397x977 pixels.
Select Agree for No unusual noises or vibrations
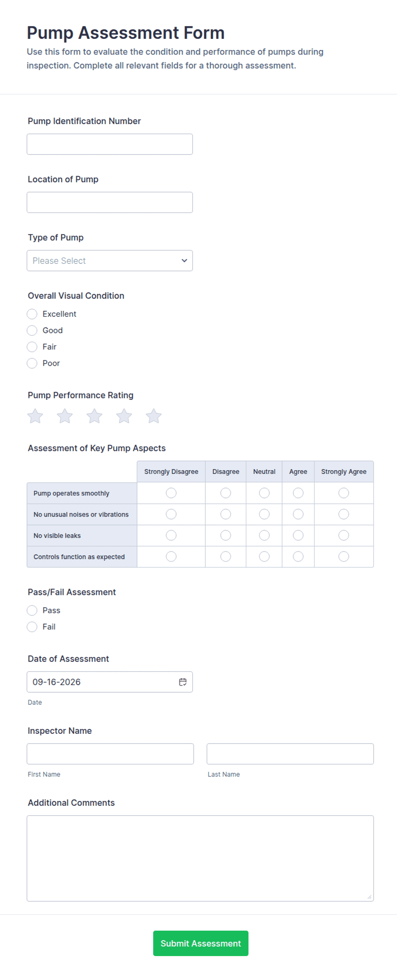coord(298,514)
